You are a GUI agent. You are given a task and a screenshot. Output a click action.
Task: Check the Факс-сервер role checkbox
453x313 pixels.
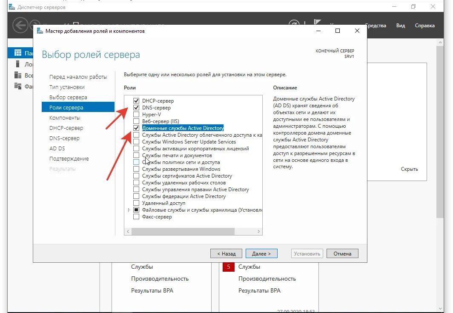136,217
